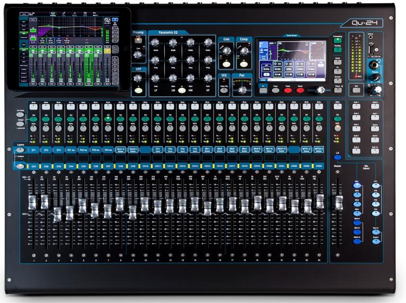
Task: Open the Scenes key
Action: [x=338, y=81]
